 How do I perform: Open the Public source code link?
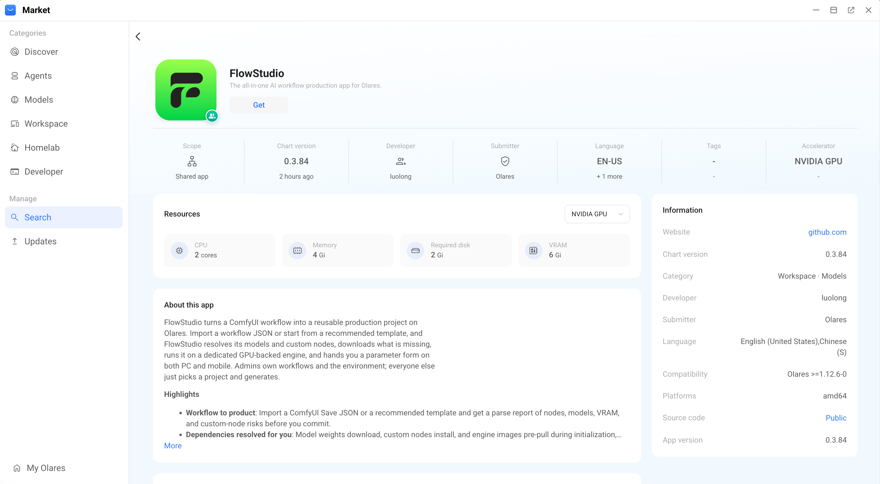point(836,418)
